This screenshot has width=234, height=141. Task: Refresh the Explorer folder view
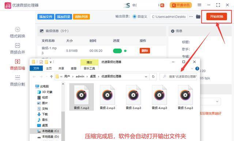pos(153,77)
